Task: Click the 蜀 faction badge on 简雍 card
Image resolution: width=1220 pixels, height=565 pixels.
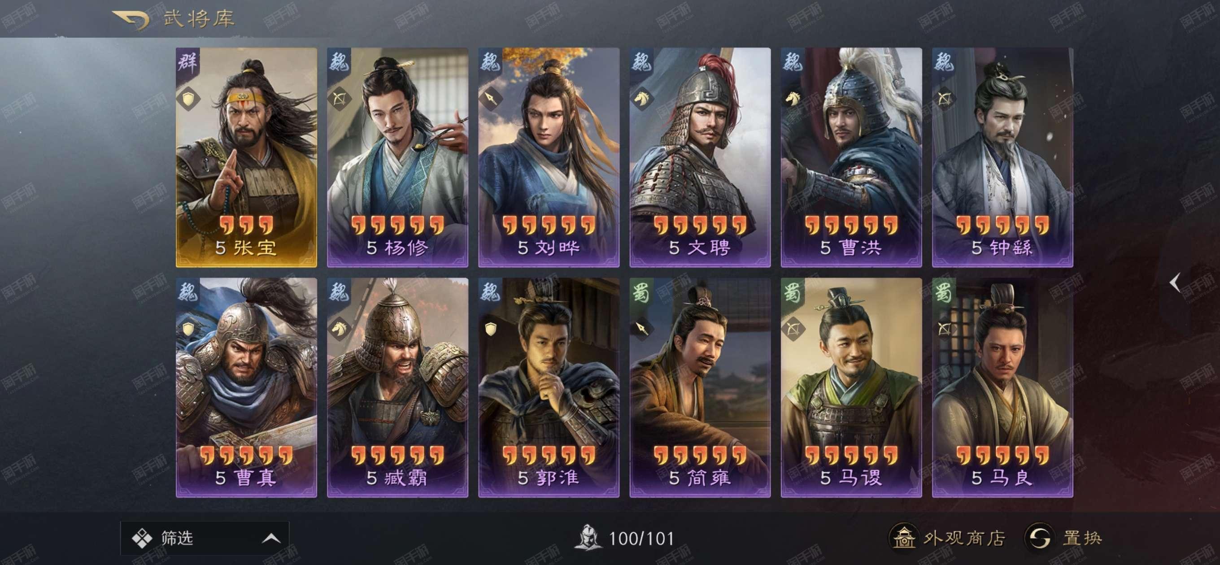Action: (x=641, y=292)
